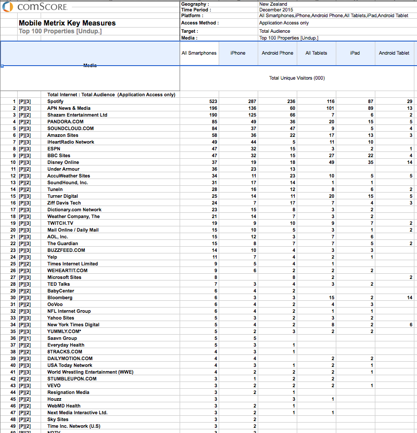Click the comScore logo icon
The width and height of the screenshot is (417, 433).
[7, 7]
